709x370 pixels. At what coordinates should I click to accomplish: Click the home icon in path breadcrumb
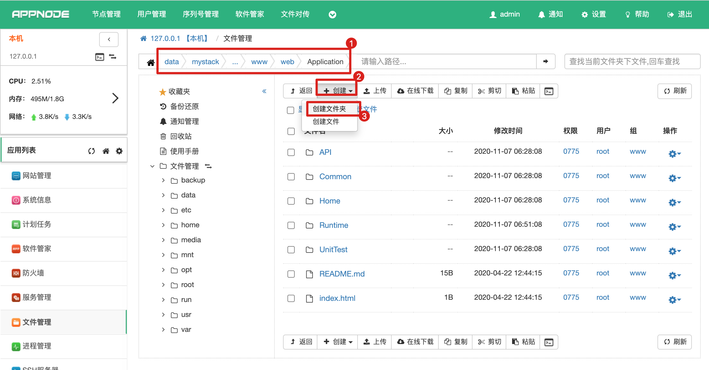(151, 62)
